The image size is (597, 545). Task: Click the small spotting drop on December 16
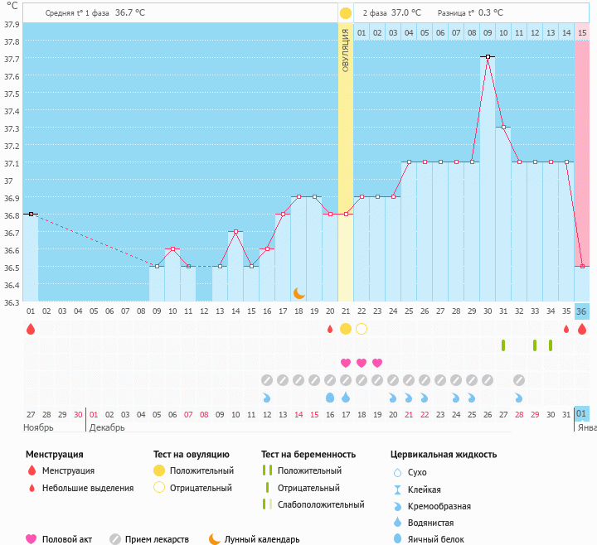pyautogui.click(x=330, y=330)
